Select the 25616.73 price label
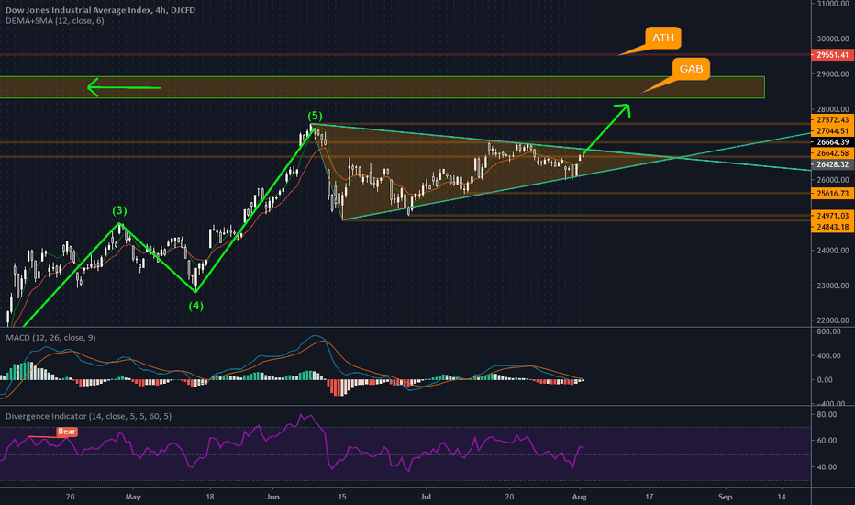This screenshot has height=505, width=855. tap(833, 193)
